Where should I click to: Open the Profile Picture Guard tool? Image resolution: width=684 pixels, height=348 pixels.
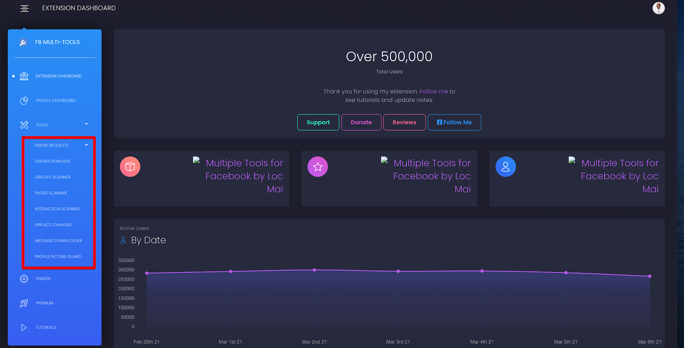pyautogui.click(x=58, y=257)
